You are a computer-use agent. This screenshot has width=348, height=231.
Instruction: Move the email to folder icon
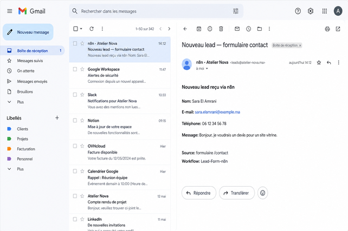260,29
